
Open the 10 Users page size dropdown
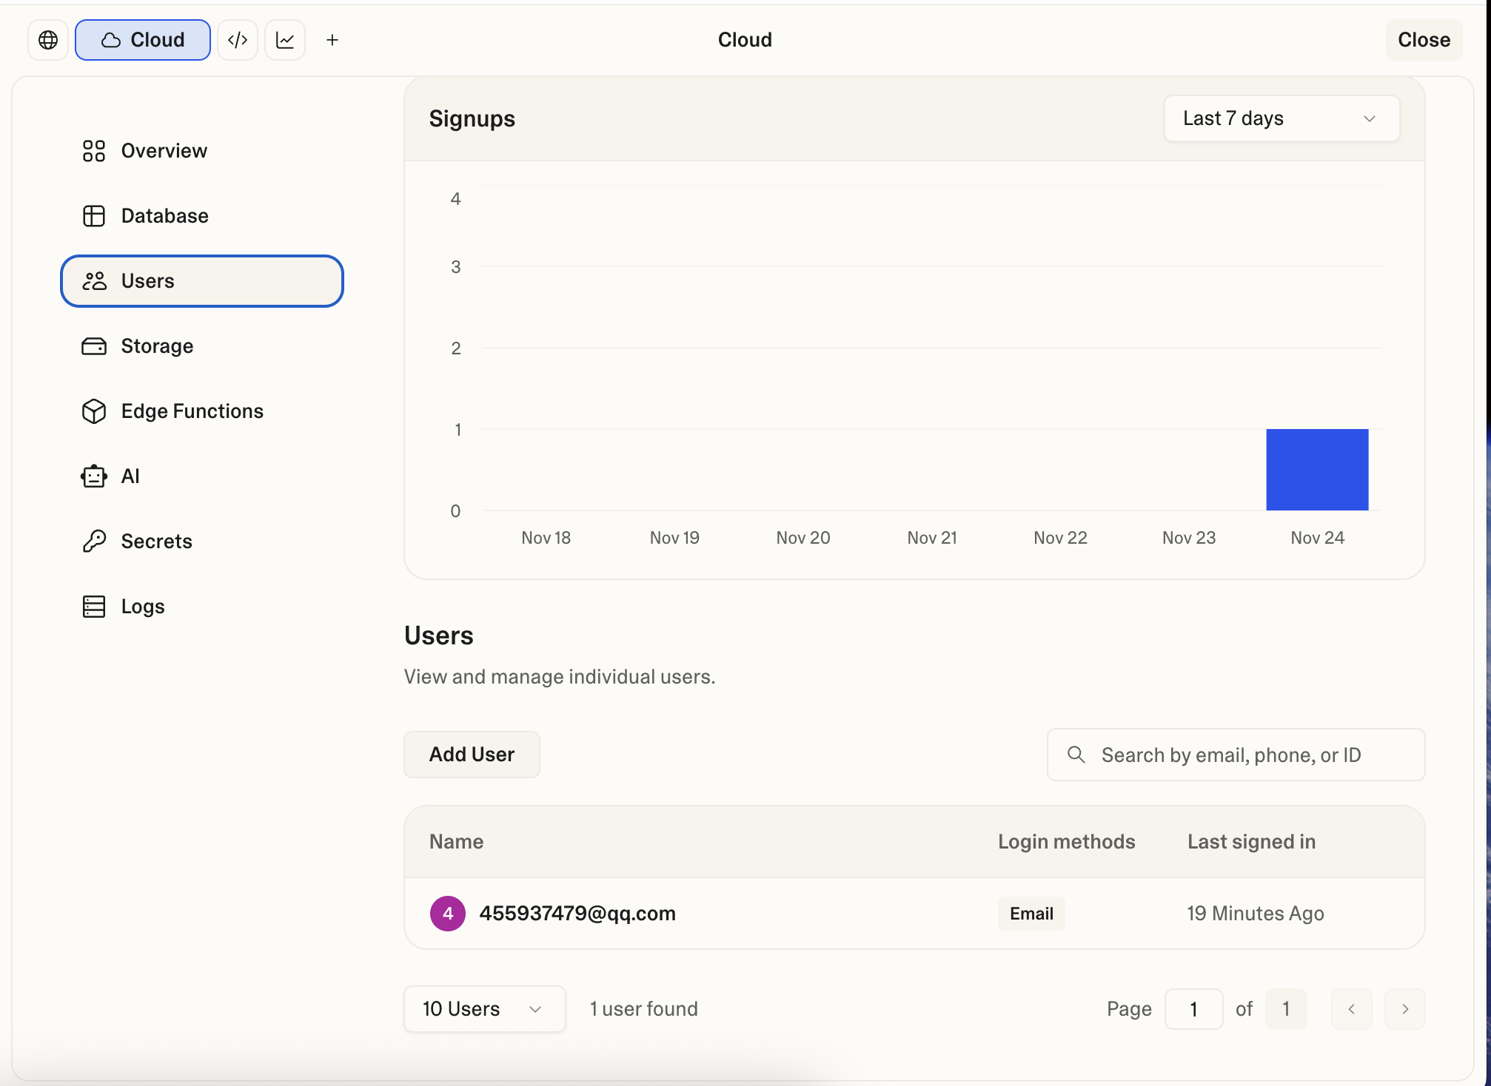pos(484,1009)
